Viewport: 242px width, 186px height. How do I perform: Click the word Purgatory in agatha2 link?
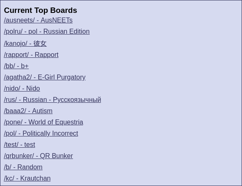[x=71, y=77]
